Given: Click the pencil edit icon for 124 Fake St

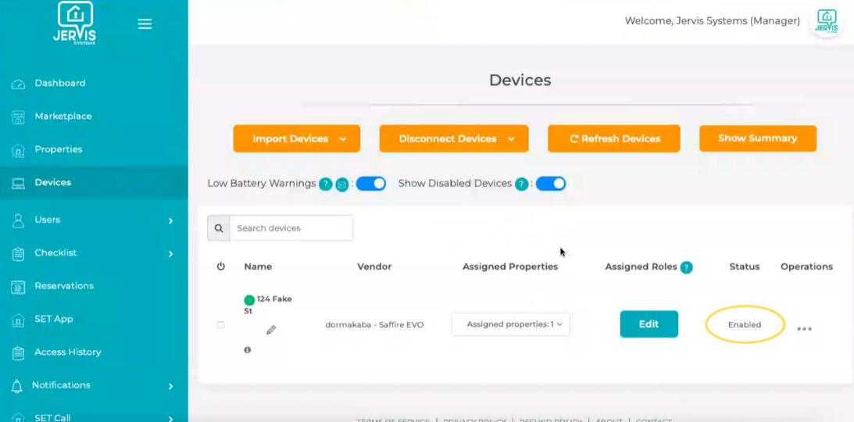Looking at the screenshot, I should (270, 330).
